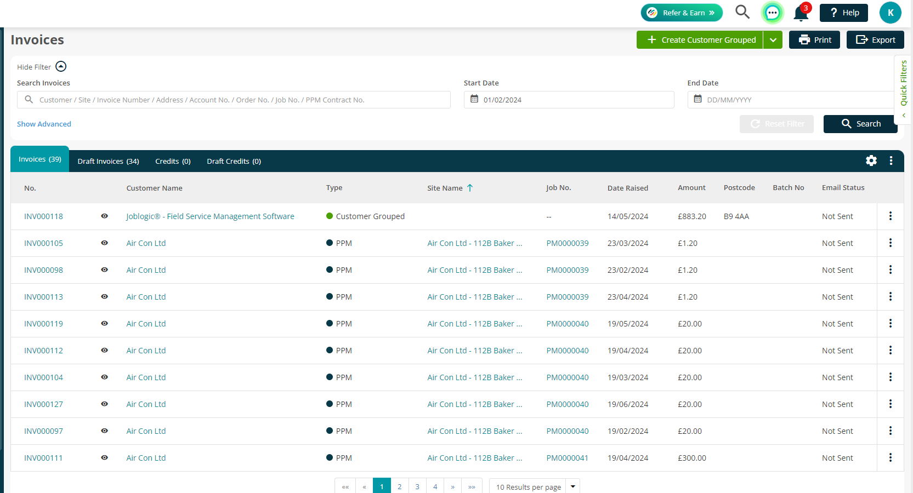
Task: Open row actions menu for INV000118
Action: coord(891,216)
